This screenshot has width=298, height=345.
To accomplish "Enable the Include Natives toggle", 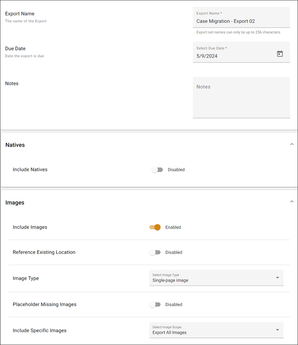I will (157, 170).
